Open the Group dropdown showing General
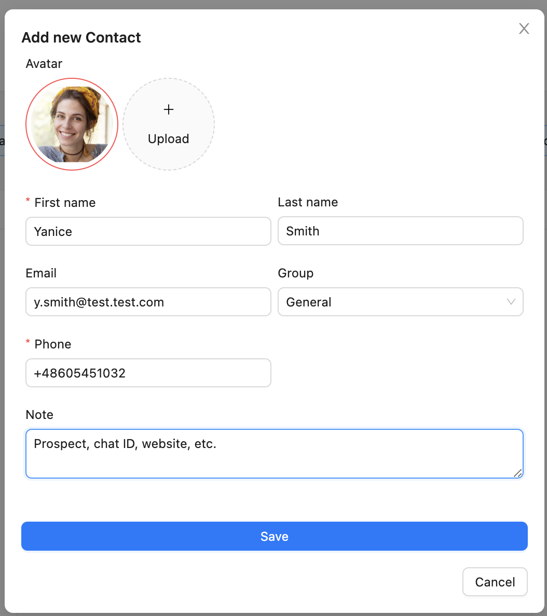Viewport: 547px width, 616px height. [394, 302]
